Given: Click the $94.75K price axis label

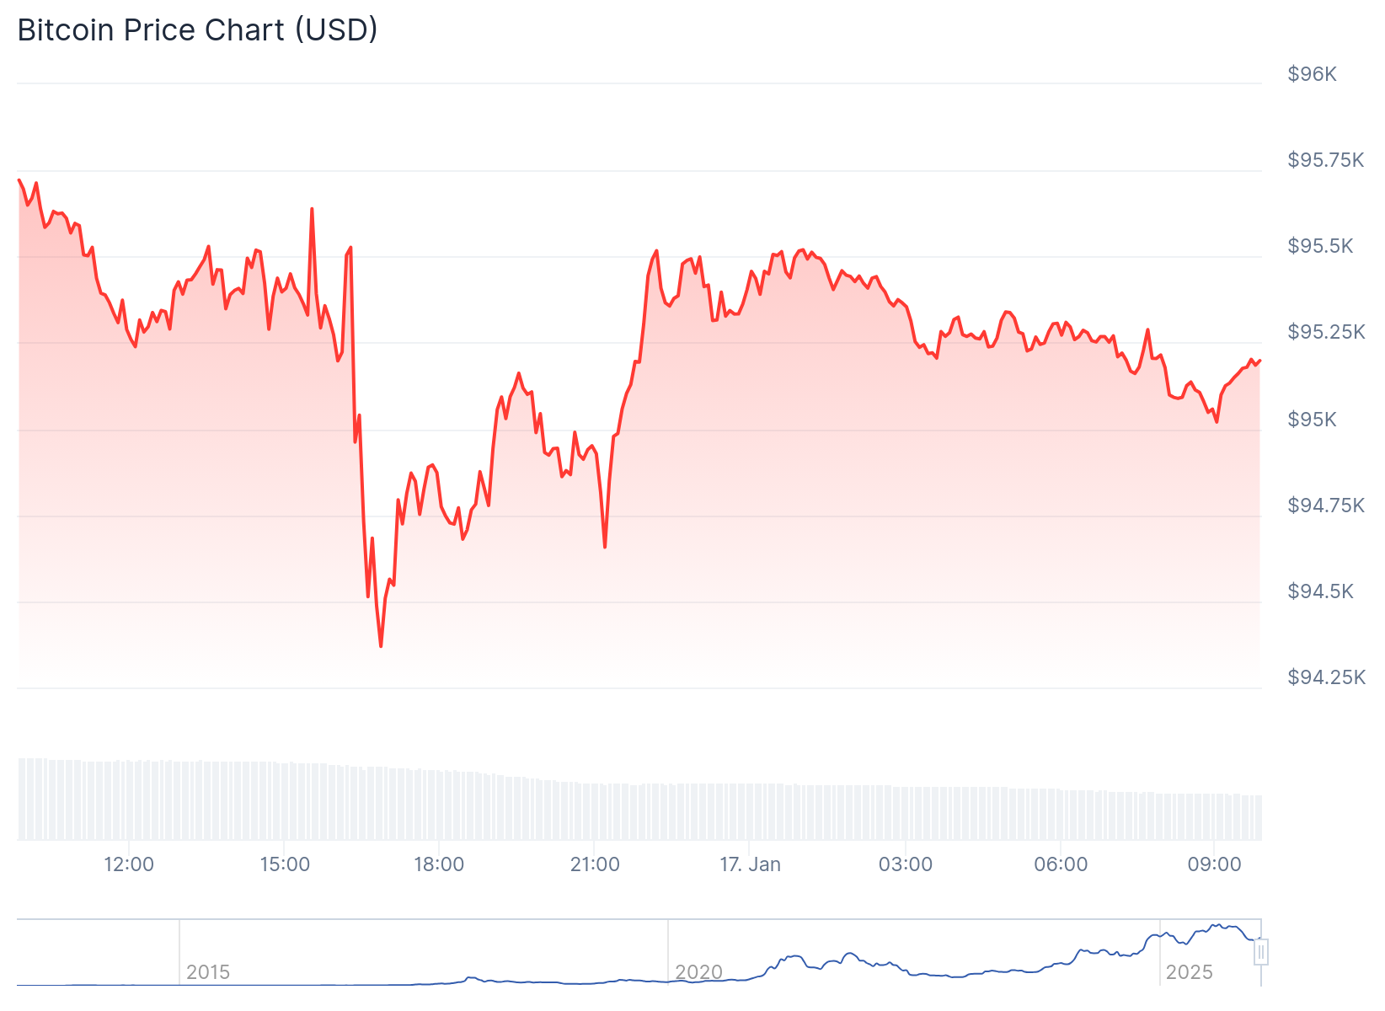Looking at the screenshot, I should 1326,505.
